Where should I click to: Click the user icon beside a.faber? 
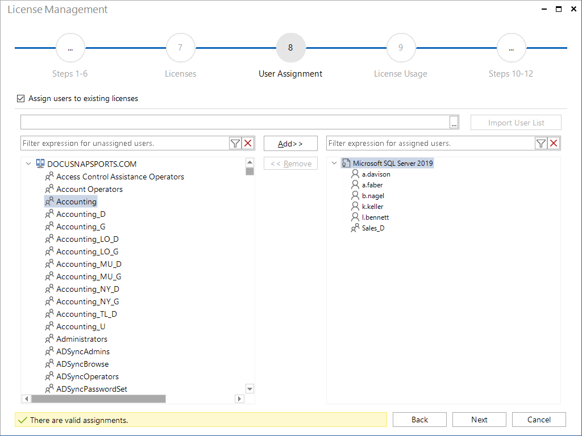pos(355,185)
